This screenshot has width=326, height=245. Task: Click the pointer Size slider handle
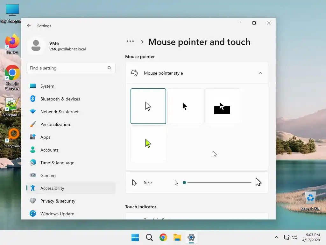click(184, 182)
